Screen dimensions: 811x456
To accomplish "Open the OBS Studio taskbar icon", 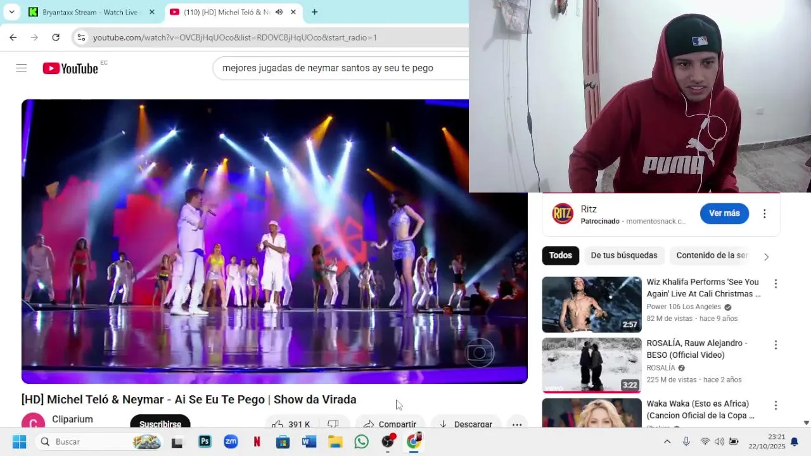I will coord(388,441).
